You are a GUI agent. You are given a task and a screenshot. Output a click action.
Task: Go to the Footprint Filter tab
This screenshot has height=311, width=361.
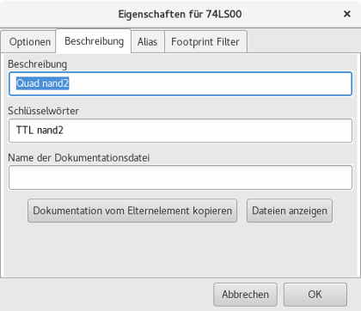coord(205,42)
